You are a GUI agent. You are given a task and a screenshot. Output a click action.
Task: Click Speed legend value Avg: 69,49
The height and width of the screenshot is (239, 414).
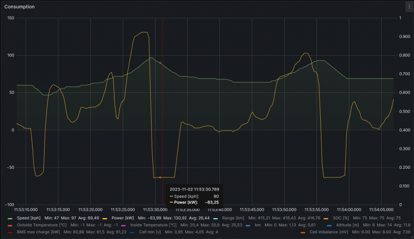[89, 218]
